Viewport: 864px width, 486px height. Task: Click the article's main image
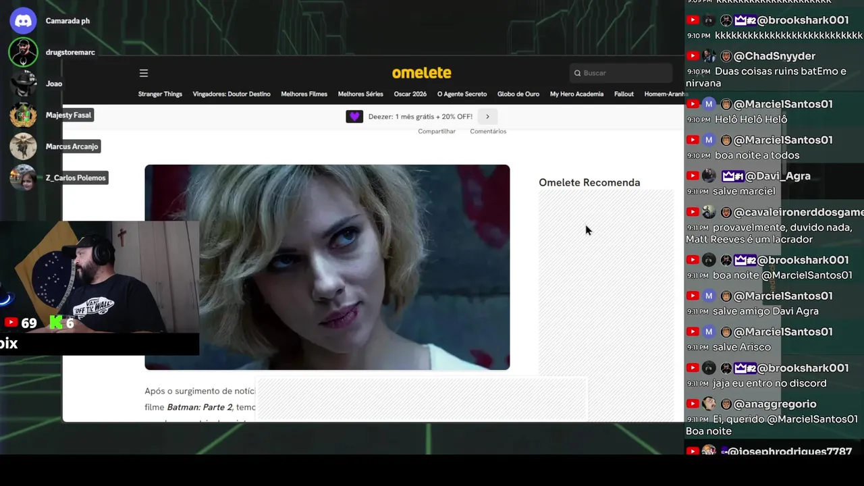pos(327,267)
